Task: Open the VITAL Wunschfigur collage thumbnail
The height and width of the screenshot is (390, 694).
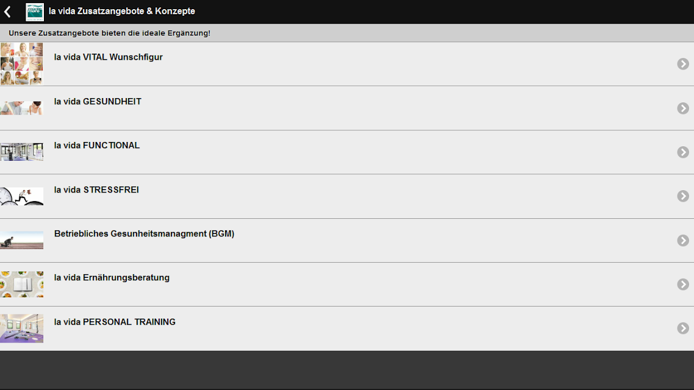Action: [22, 63]
